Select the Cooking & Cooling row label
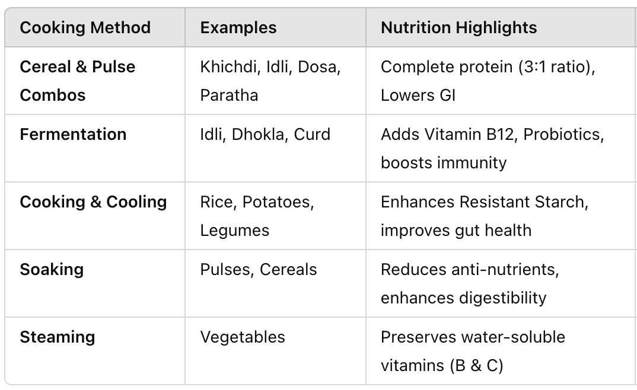This screenshot has width=637, height=390. (x=94, y=202)
